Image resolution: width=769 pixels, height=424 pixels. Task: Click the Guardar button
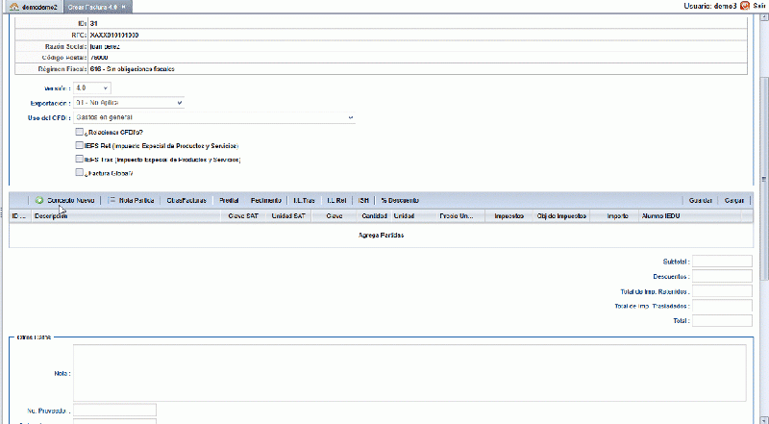tap(701, 200)
